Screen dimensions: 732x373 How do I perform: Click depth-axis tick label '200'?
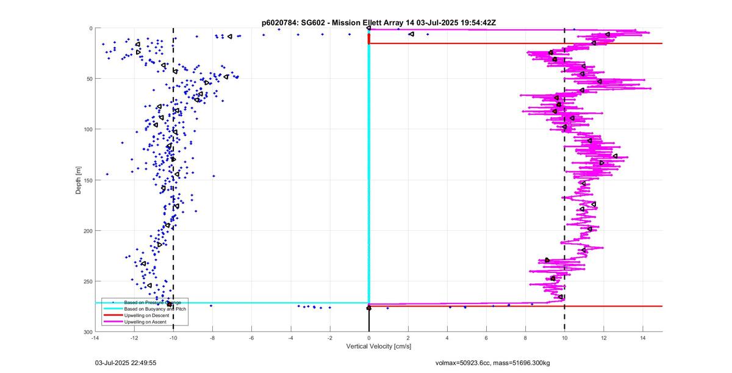(x=88, y=231)
